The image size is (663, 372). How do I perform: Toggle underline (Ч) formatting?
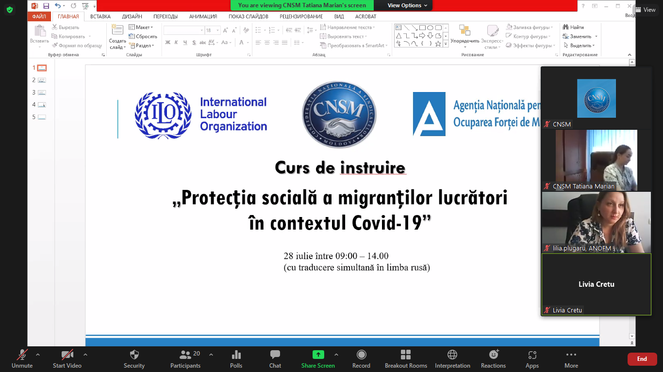pyautogui.click(x=185, y=43)
